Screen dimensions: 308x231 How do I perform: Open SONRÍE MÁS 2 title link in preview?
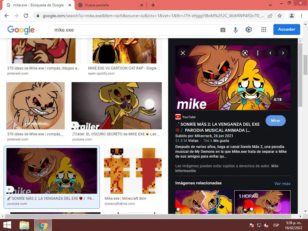217,127
